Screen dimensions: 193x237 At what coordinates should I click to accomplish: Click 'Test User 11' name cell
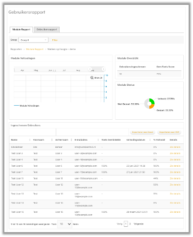coord(17,178)
